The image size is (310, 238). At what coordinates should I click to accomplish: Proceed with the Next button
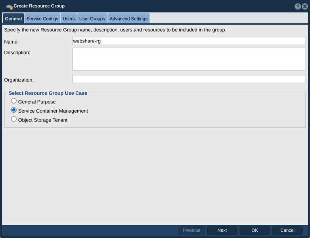[222, 230]
